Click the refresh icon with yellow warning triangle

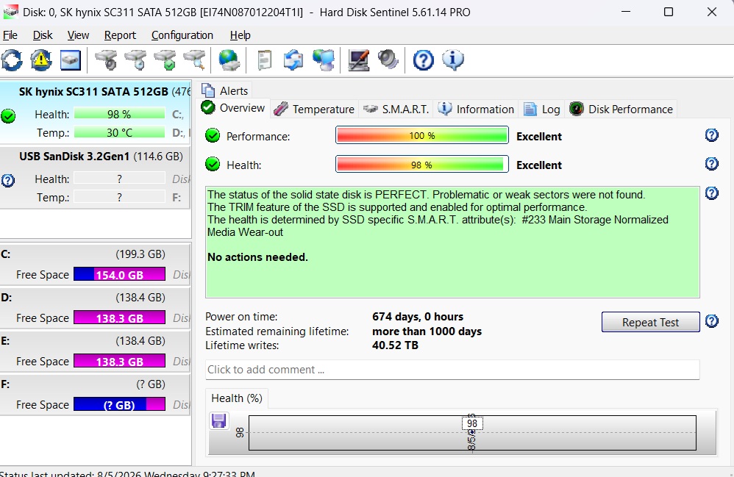click(41, 60)
